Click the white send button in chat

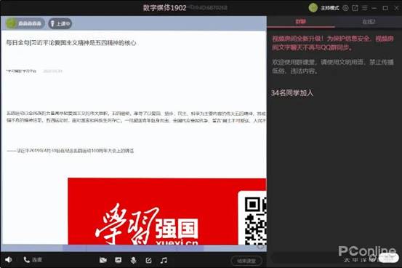pos(388,258)
